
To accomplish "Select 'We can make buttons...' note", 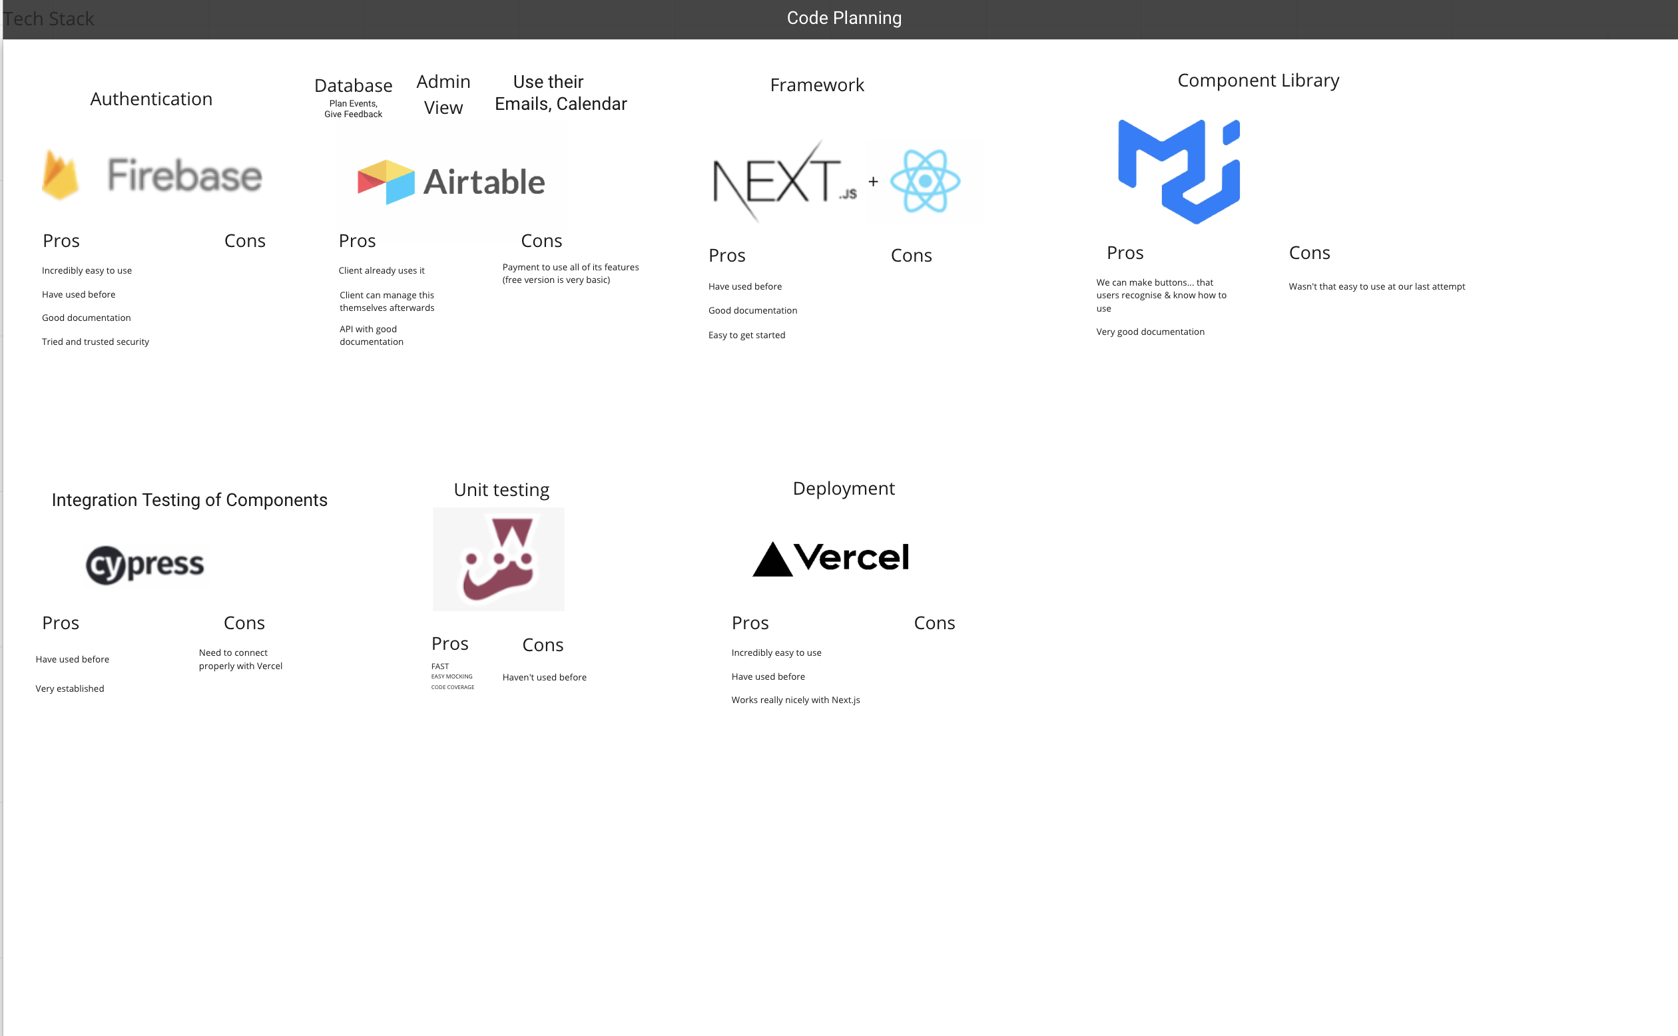I will [x=1161, y=296].
